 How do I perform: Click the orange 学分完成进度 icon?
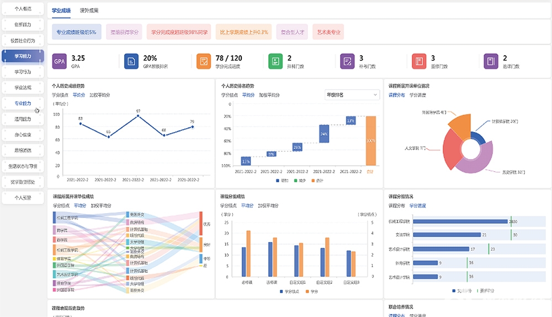pyautogui.click(x=204, y=61)
